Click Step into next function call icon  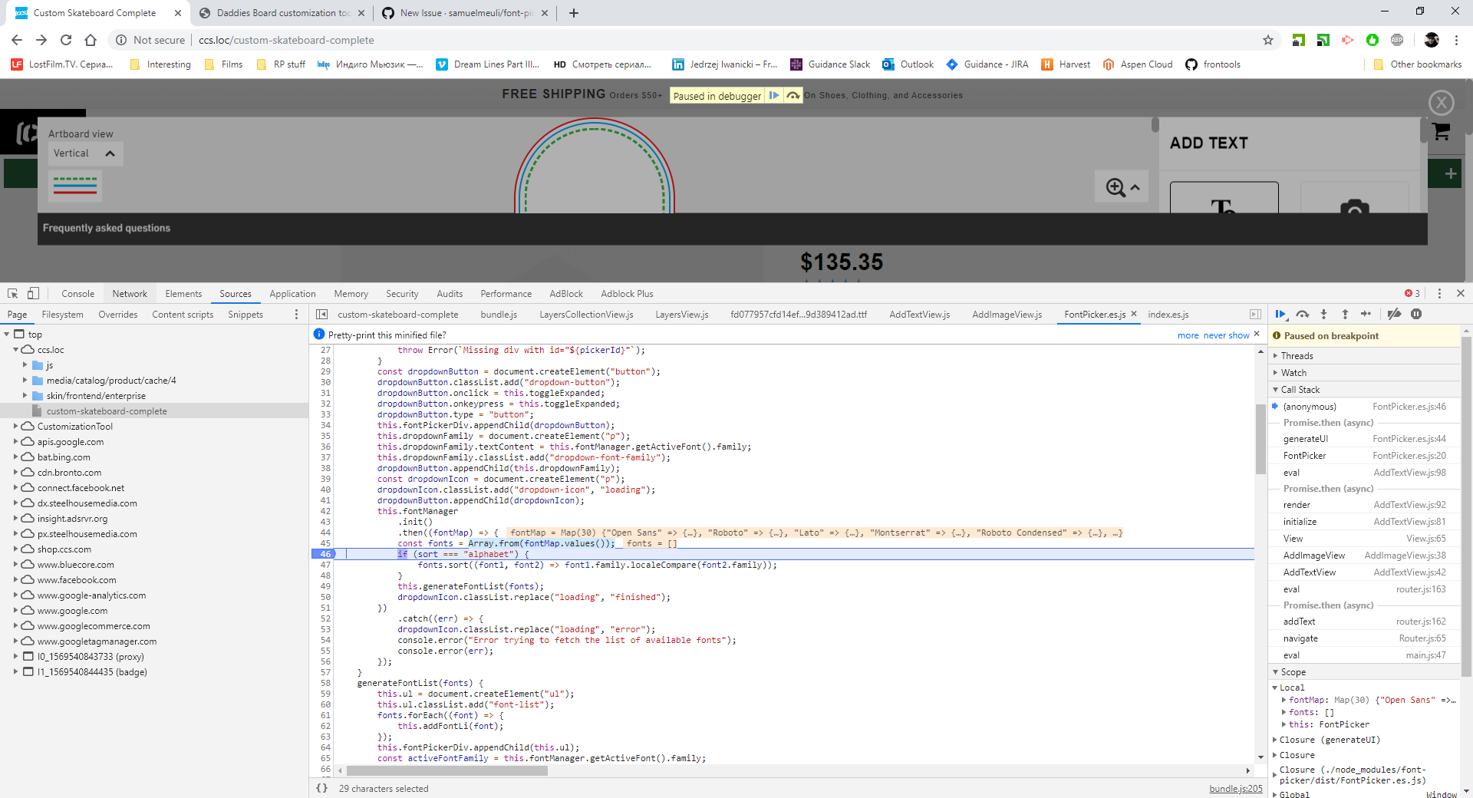pos(1323,314)
